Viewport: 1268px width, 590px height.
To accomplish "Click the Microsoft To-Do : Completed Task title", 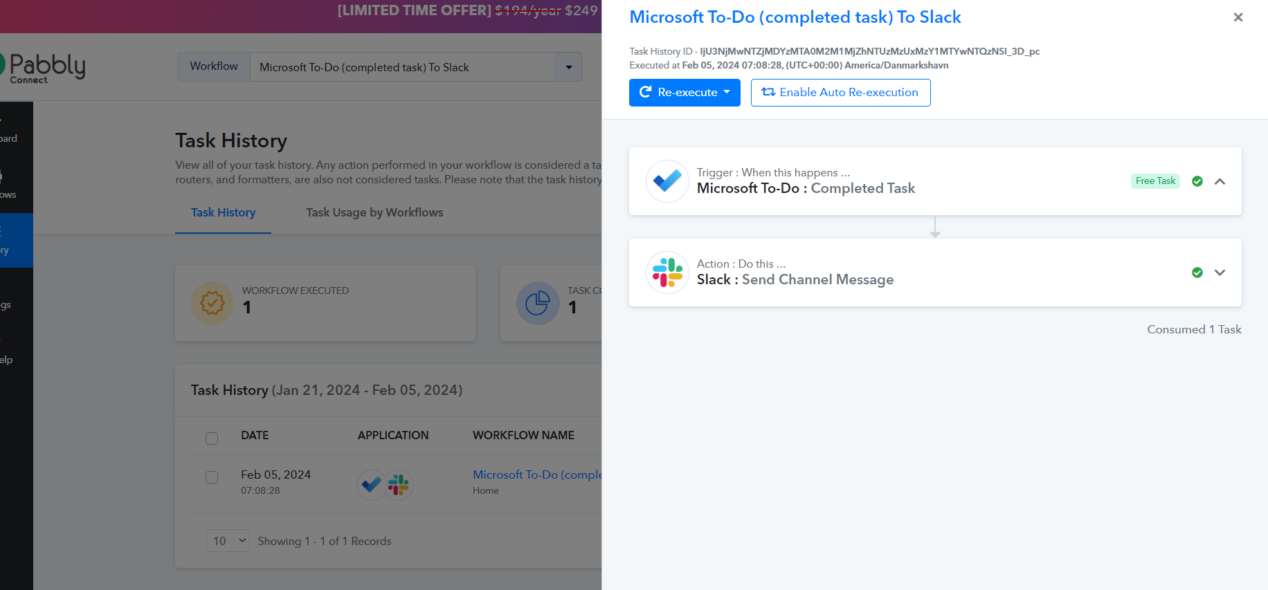I will [x=806, y=188].
